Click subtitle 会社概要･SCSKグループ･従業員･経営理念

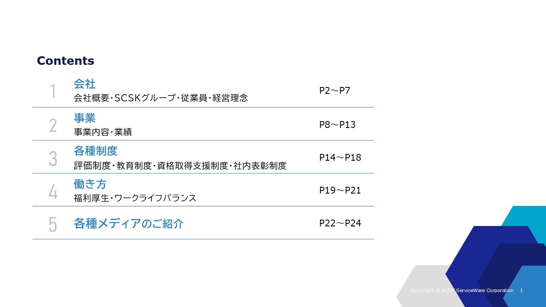[160, 98]
